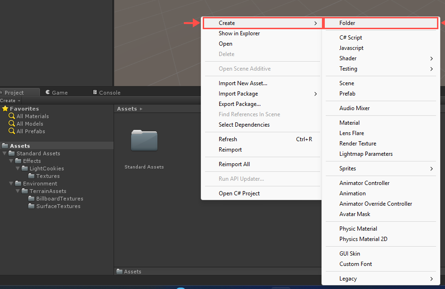Click the Assets breadcrumb label
This screenshot has width=445, height=289.
[x=127, y=109]
